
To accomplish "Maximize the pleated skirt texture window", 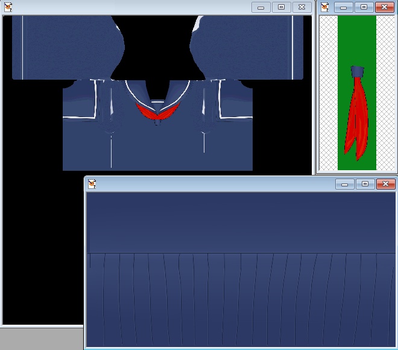I will coord(365,184).
